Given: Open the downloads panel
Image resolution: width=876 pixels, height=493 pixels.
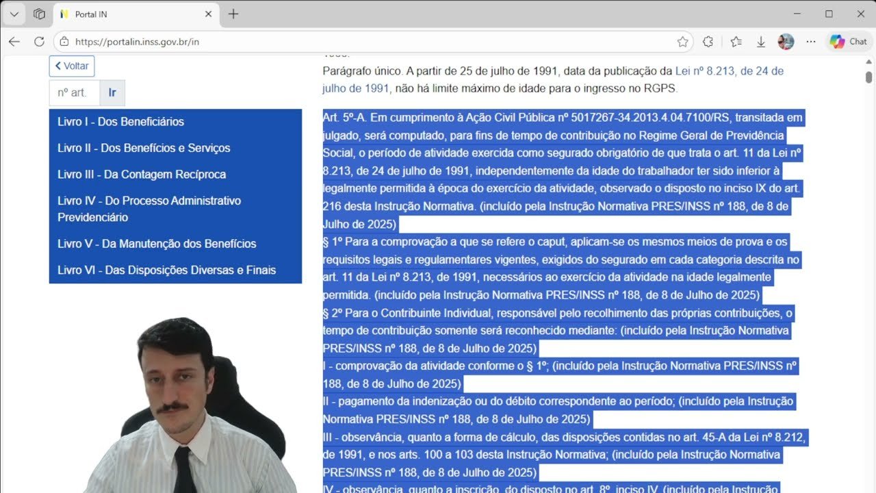Looking at the screenshot, I should pos(760,42).
